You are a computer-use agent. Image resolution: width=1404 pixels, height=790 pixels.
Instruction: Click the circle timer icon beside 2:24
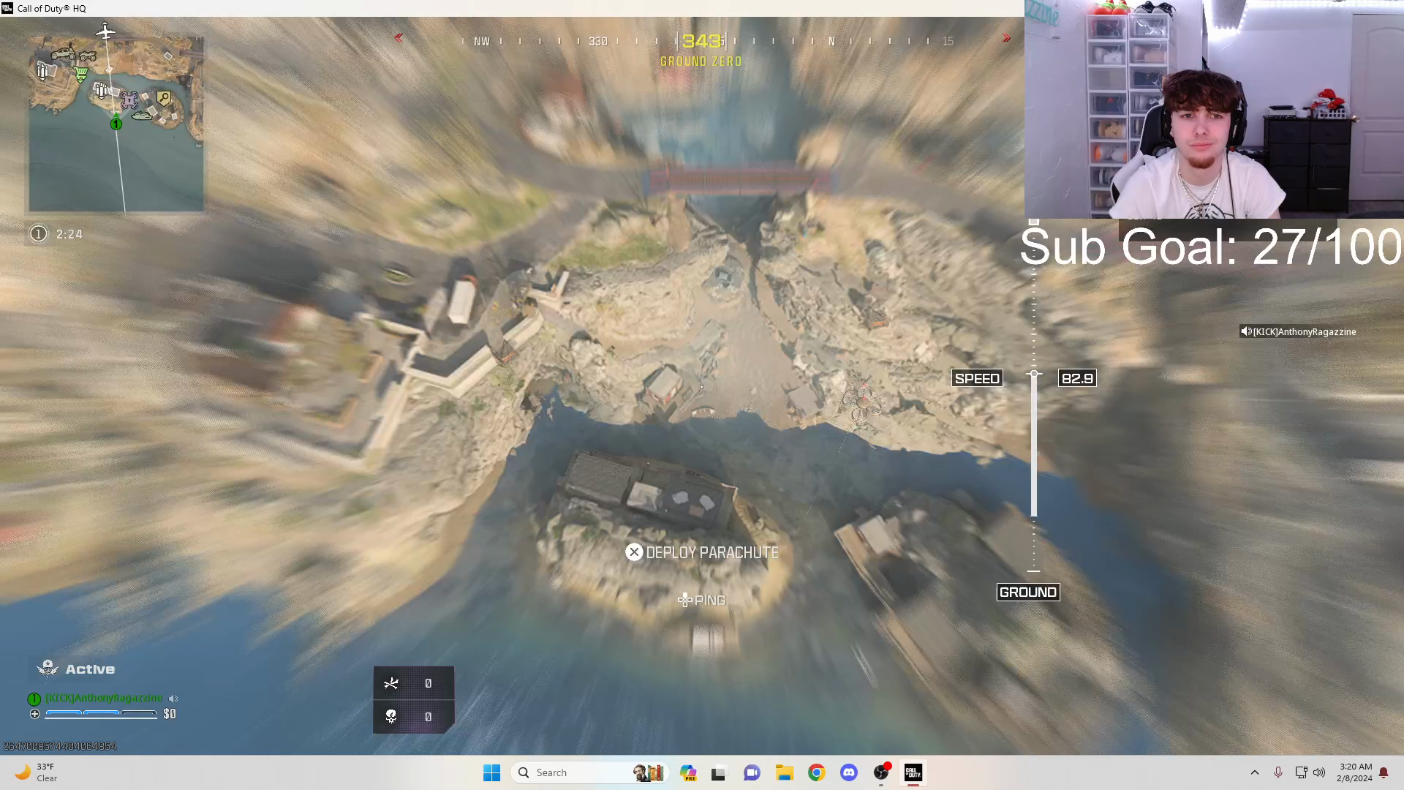coord(38,233)
